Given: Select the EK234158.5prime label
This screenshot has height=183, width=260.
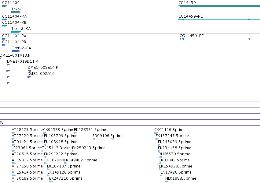Looking at the screenshot, I should tap(174, 148).
